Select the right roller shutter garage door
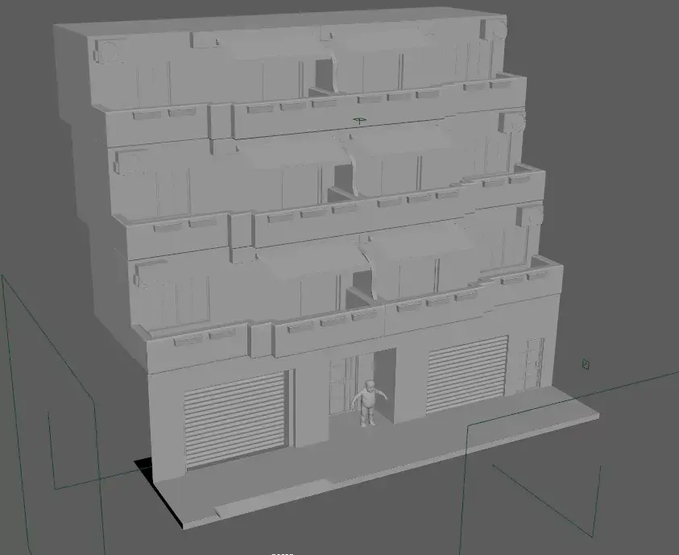 pos(467,375)
